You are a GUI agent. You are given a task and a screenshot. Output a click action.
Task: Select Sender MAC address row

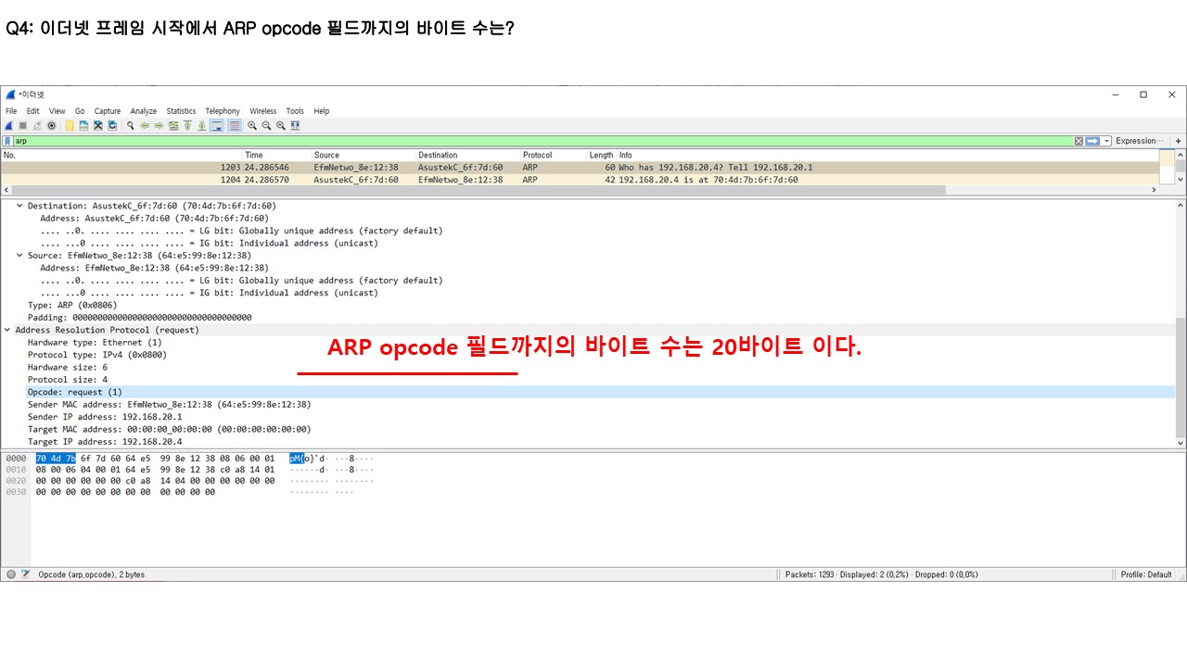tap(169, 405)
